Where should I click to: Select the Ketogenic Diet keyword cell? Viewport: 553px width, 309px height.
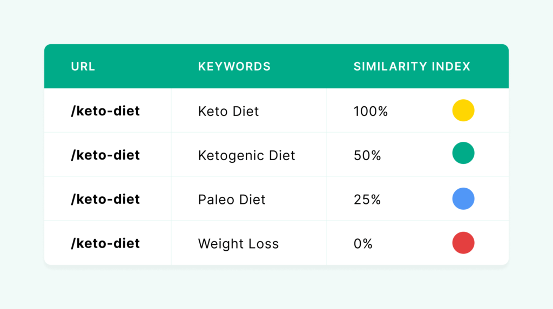pos(246,156)
